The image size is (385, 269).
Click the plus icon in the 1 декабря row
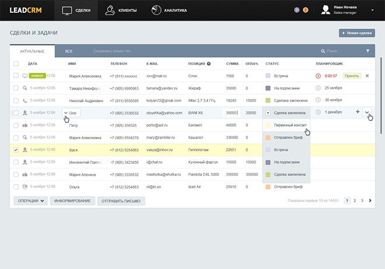click(x=358, y=112)
